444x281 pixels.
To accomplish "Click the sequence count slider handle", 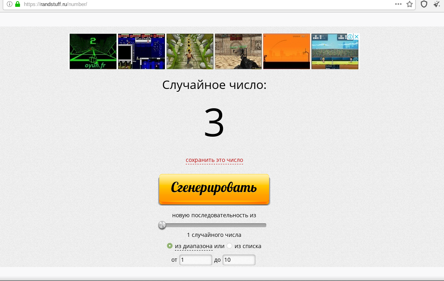I will point(162,225).
